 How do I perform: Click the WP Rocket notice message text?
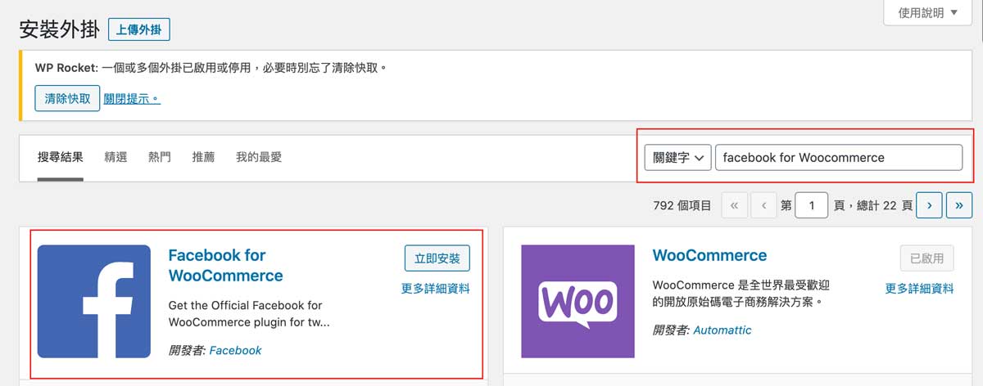211,67
